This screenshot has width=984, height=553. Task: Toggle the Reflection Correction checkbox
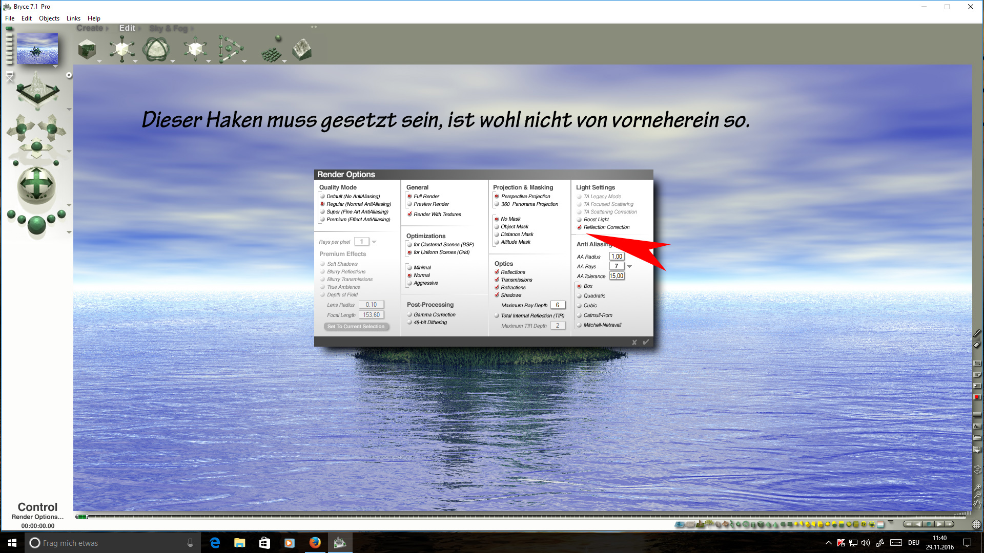pyautogui.click(x=580, y=227)
